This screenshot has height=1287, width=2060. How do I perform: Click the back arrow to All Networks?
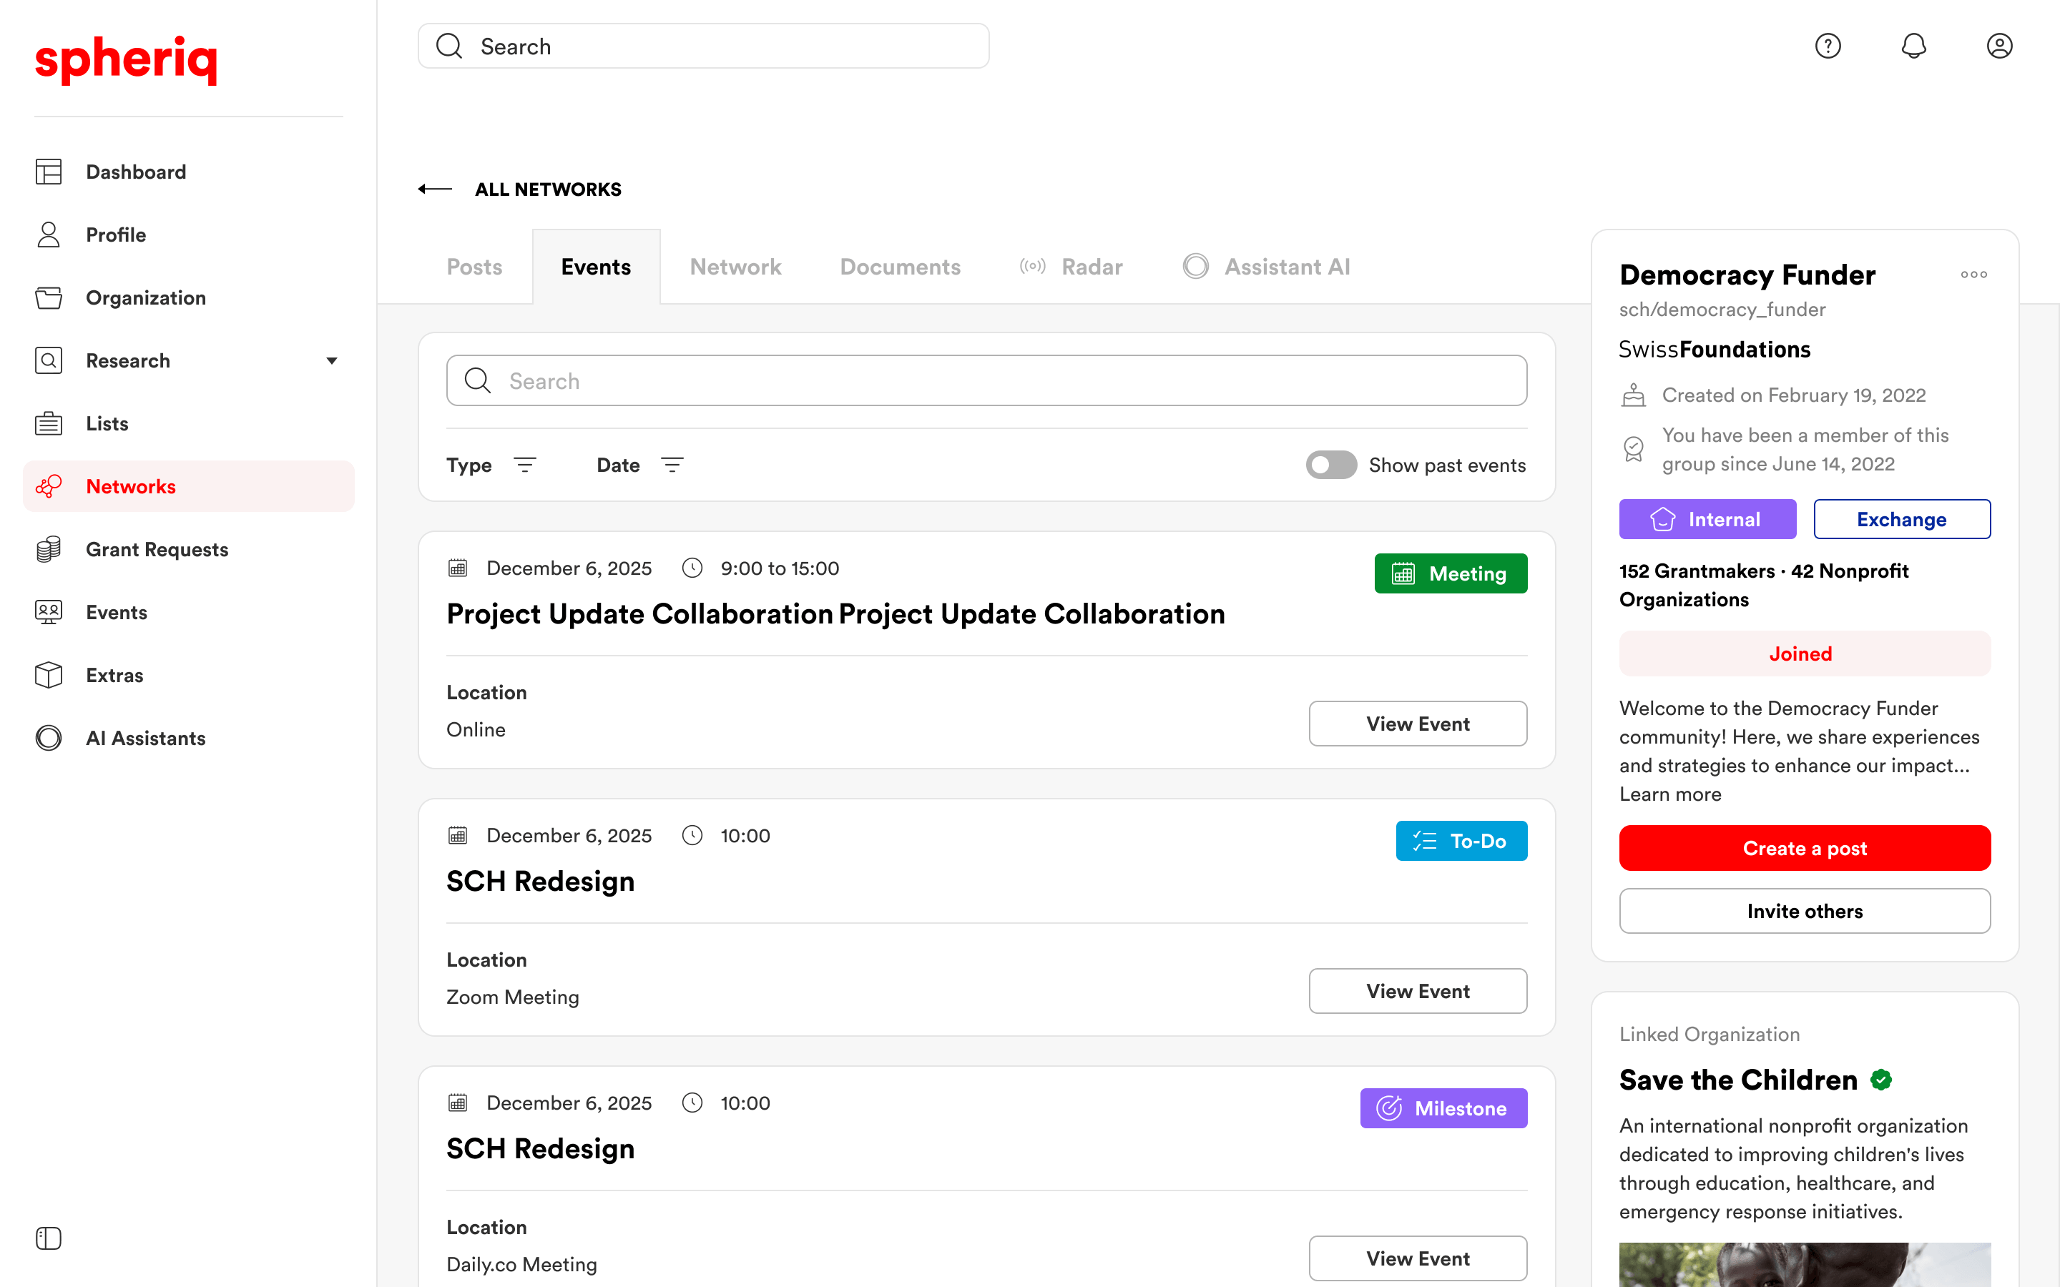click(x=435, y=189)
